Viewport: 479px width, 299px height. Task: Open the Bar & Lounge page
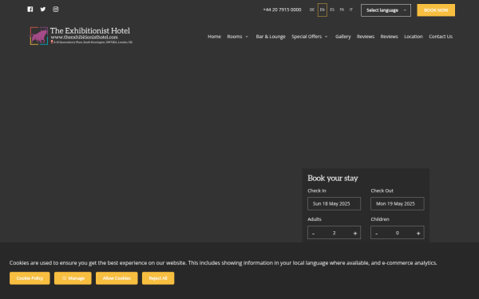tap(271, 37)
